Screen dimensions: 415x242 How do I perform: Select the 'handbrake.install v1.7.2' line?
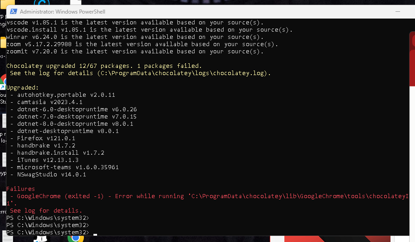pos(57,153)
